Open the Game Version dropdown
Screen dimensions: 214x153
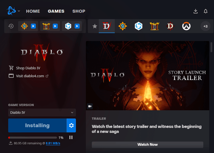point(42,112)
